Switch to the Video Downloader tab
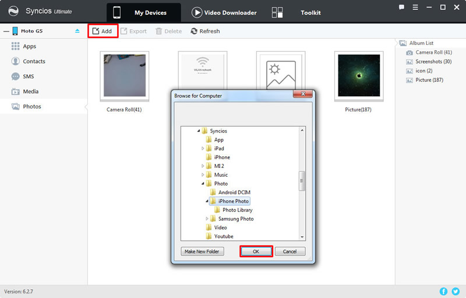466x298 pixels. point(224,12)
